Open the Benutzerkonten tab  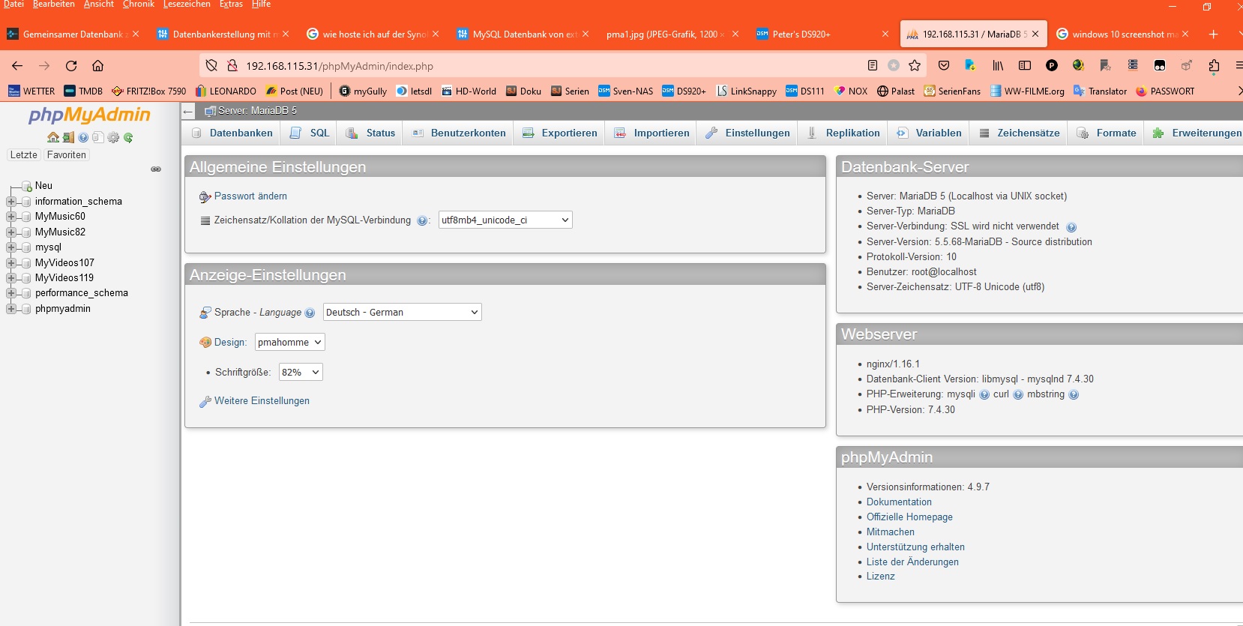pyautogui.click(x=458, y=133)
